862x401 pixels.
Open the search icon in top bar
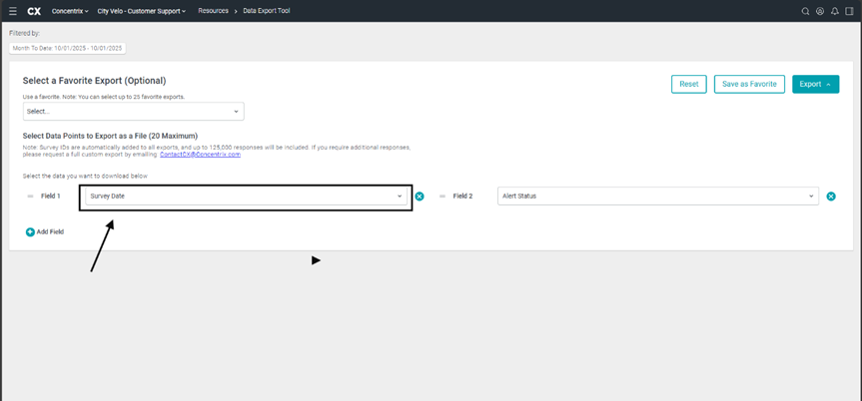pos(806,11)
